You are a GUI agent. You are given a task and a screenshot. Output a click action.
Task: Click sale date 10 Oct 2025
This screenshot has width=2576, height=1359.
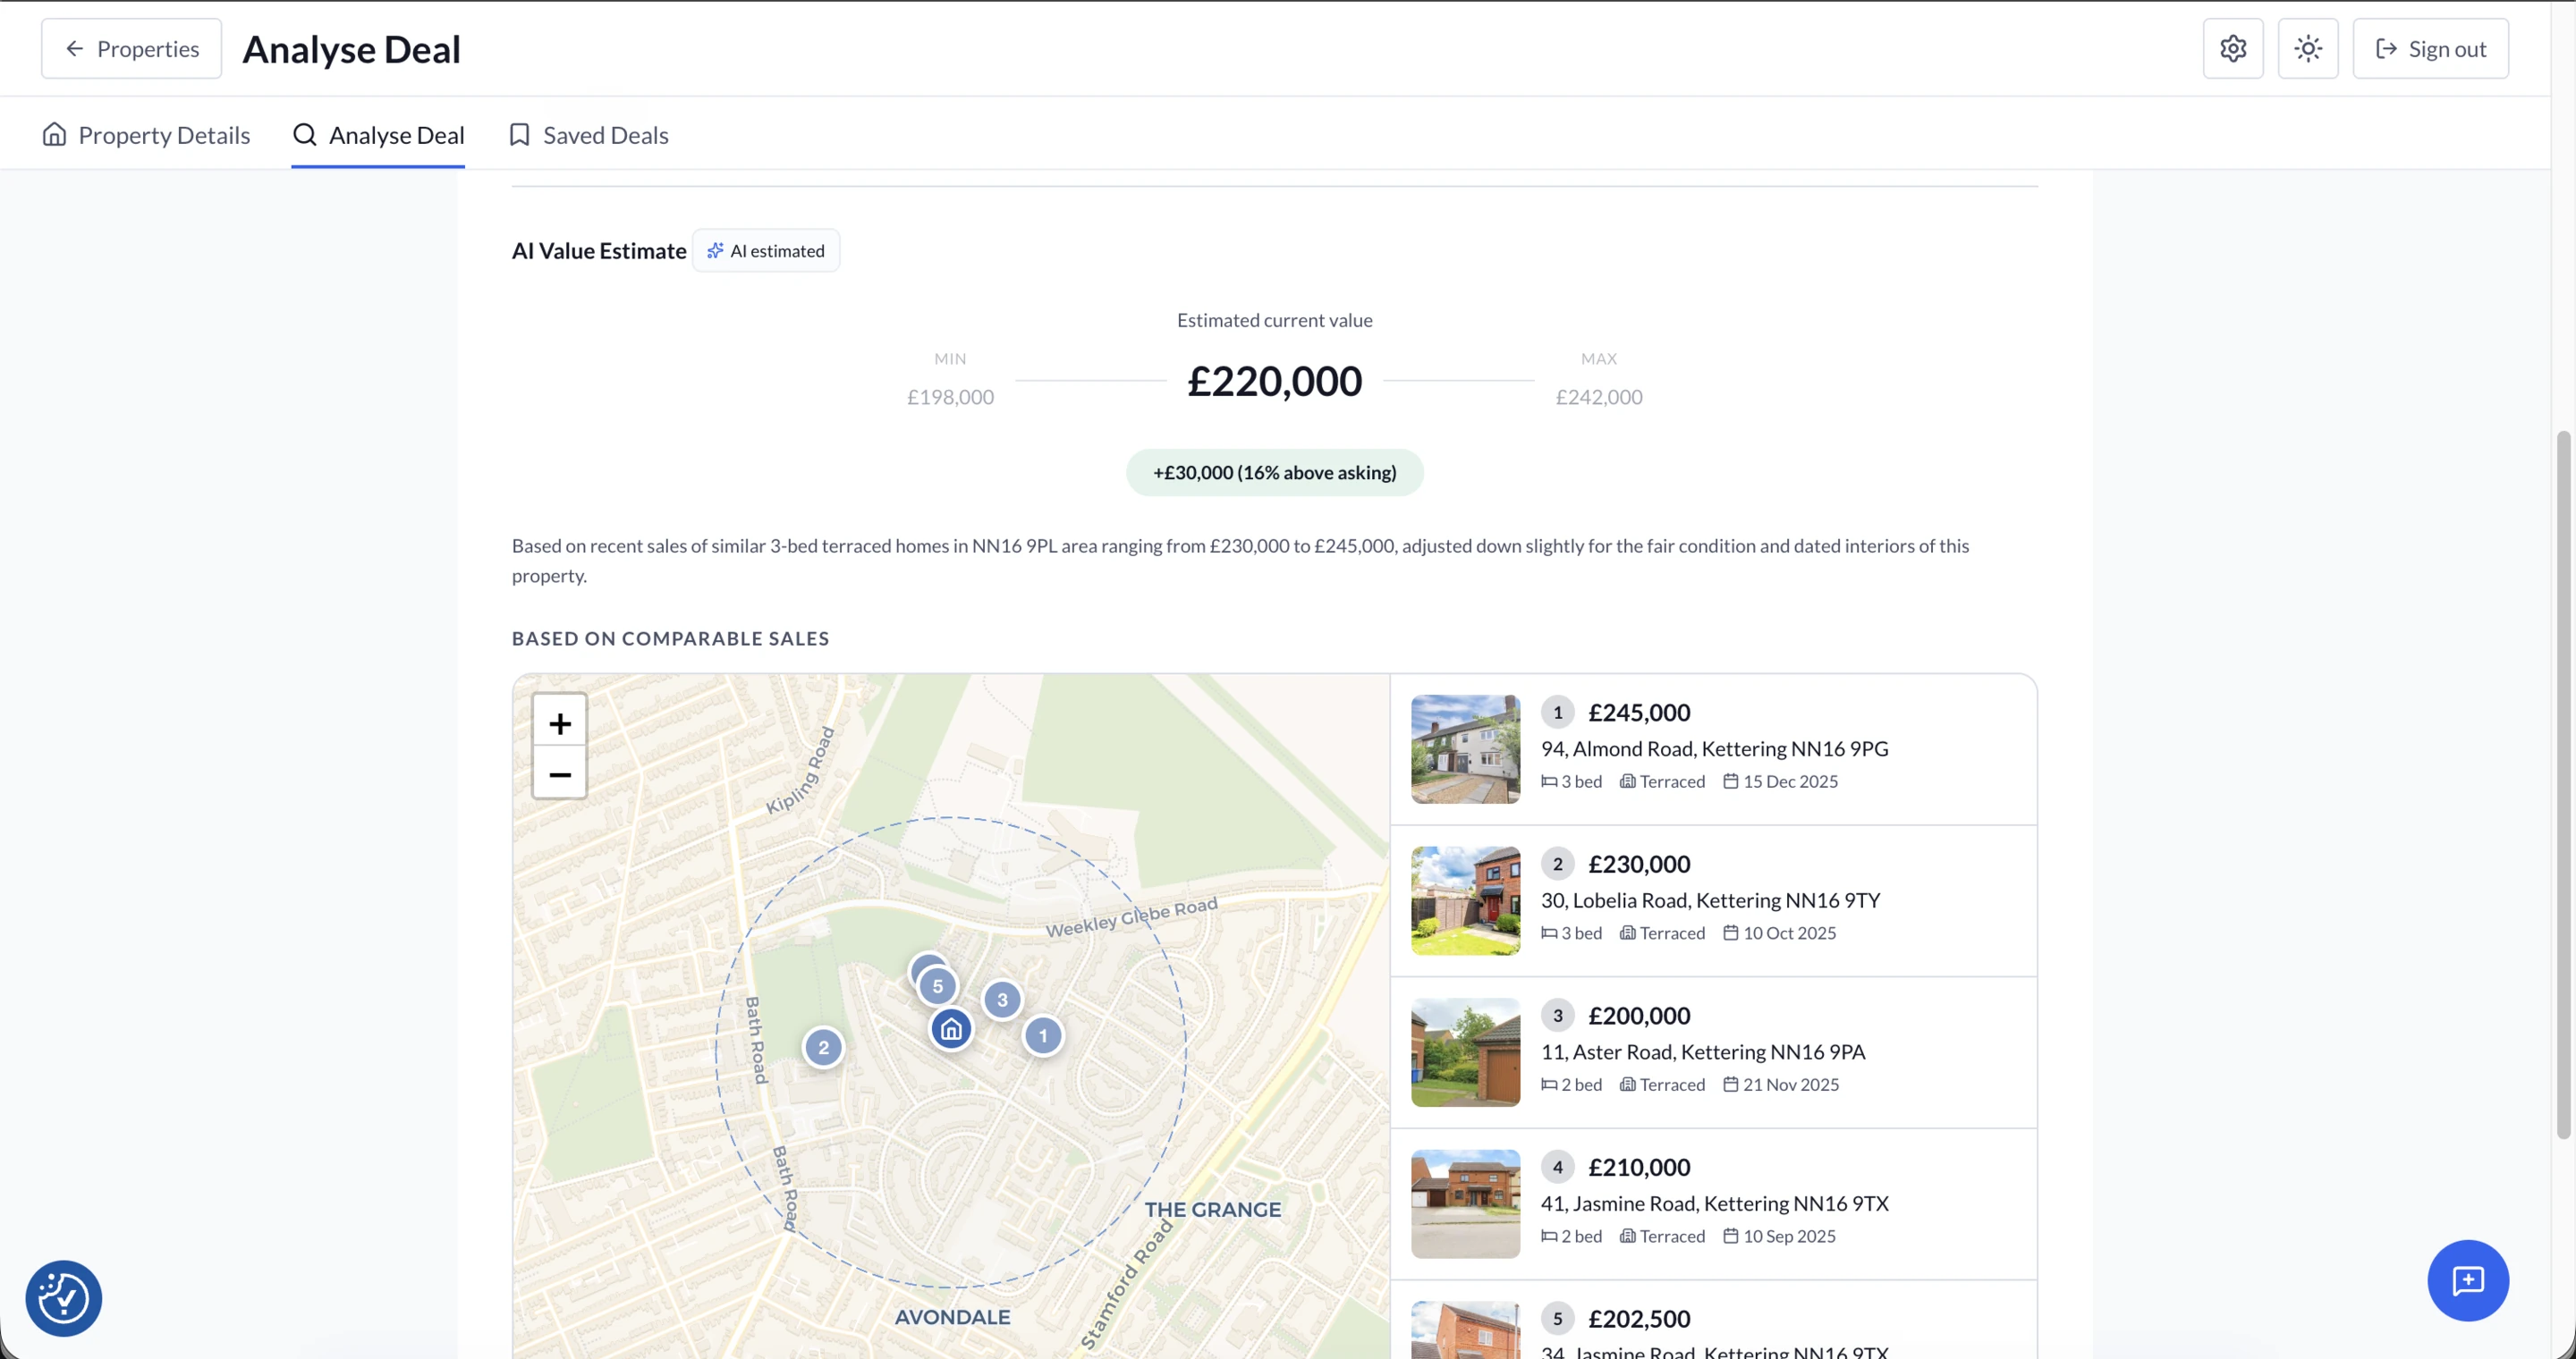click(1780, 933)
